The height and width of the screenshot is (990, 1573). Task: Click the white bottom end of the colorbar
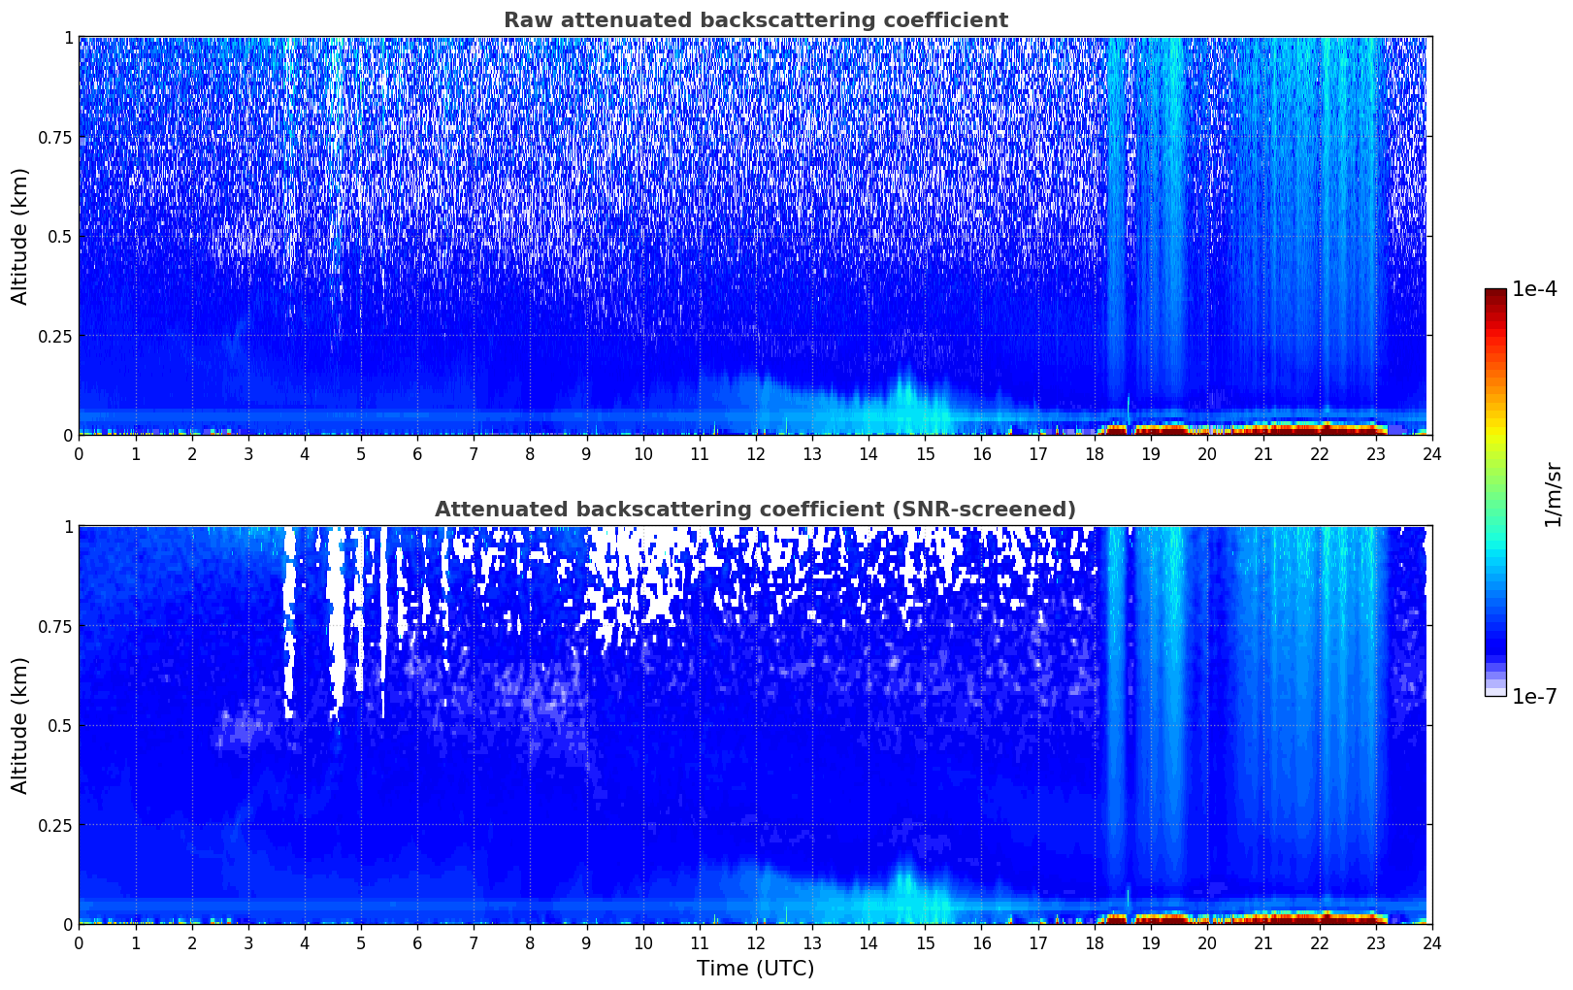point(1495,692)
